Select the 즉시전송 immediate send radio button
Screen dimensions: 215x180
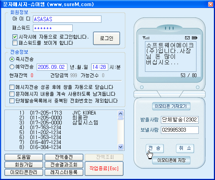(x=12, y=59)
